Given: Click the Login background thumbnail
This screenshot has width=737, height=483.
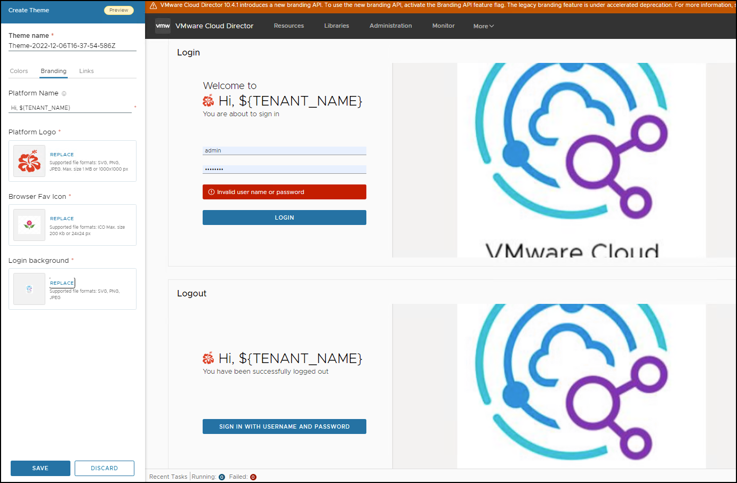Looking at the screenshot, I should coord(29,289).
